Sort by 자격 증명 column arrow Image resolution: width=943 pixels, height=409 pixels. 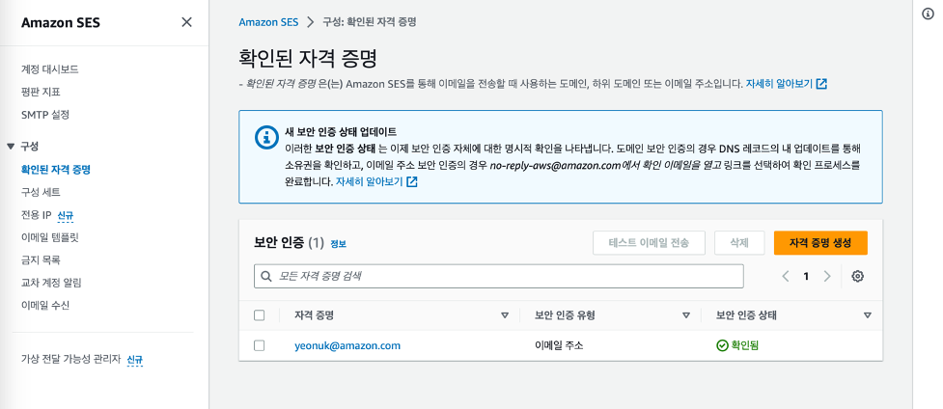[505, 315]
